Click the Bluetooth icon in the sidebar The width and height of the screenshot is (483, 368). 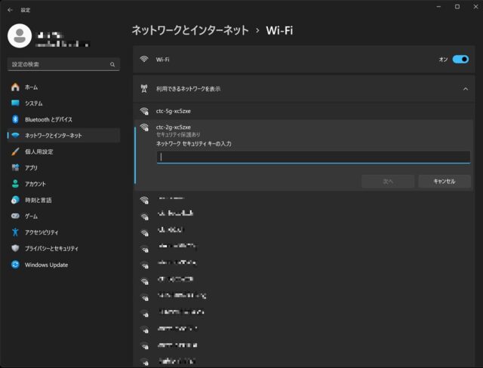point(15,119)
